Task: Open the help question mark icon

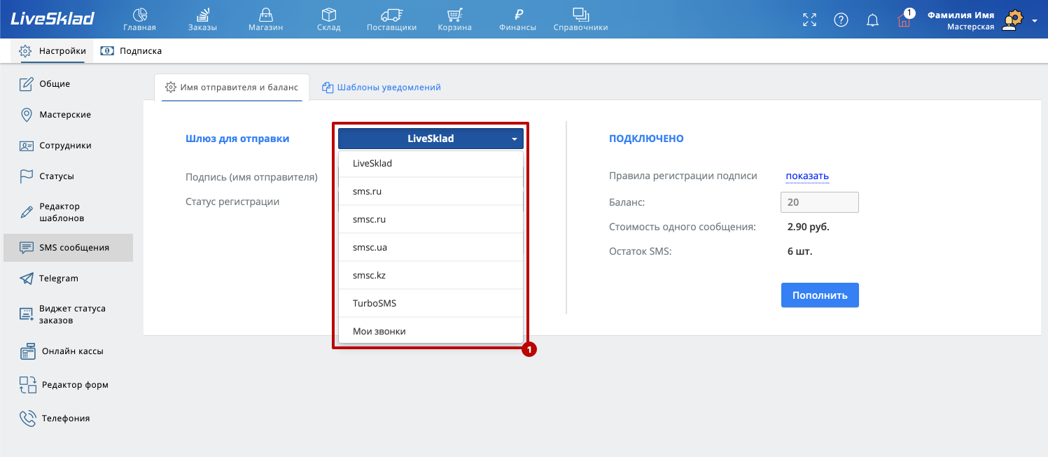Action: coord(841,20)
